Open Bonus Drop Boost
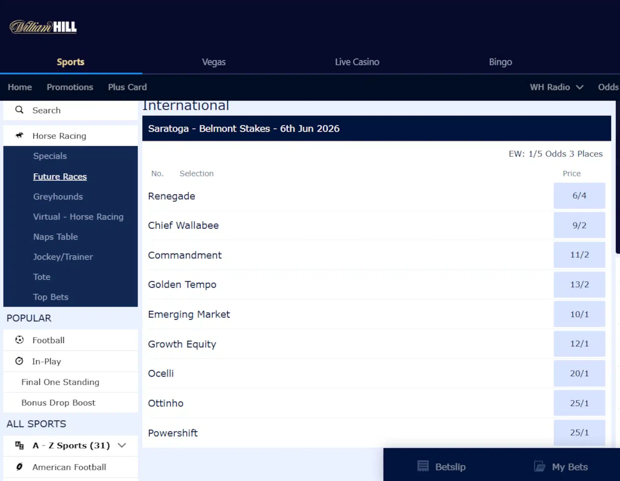Screen dimensions: 620x481 [x=71, y=403]
